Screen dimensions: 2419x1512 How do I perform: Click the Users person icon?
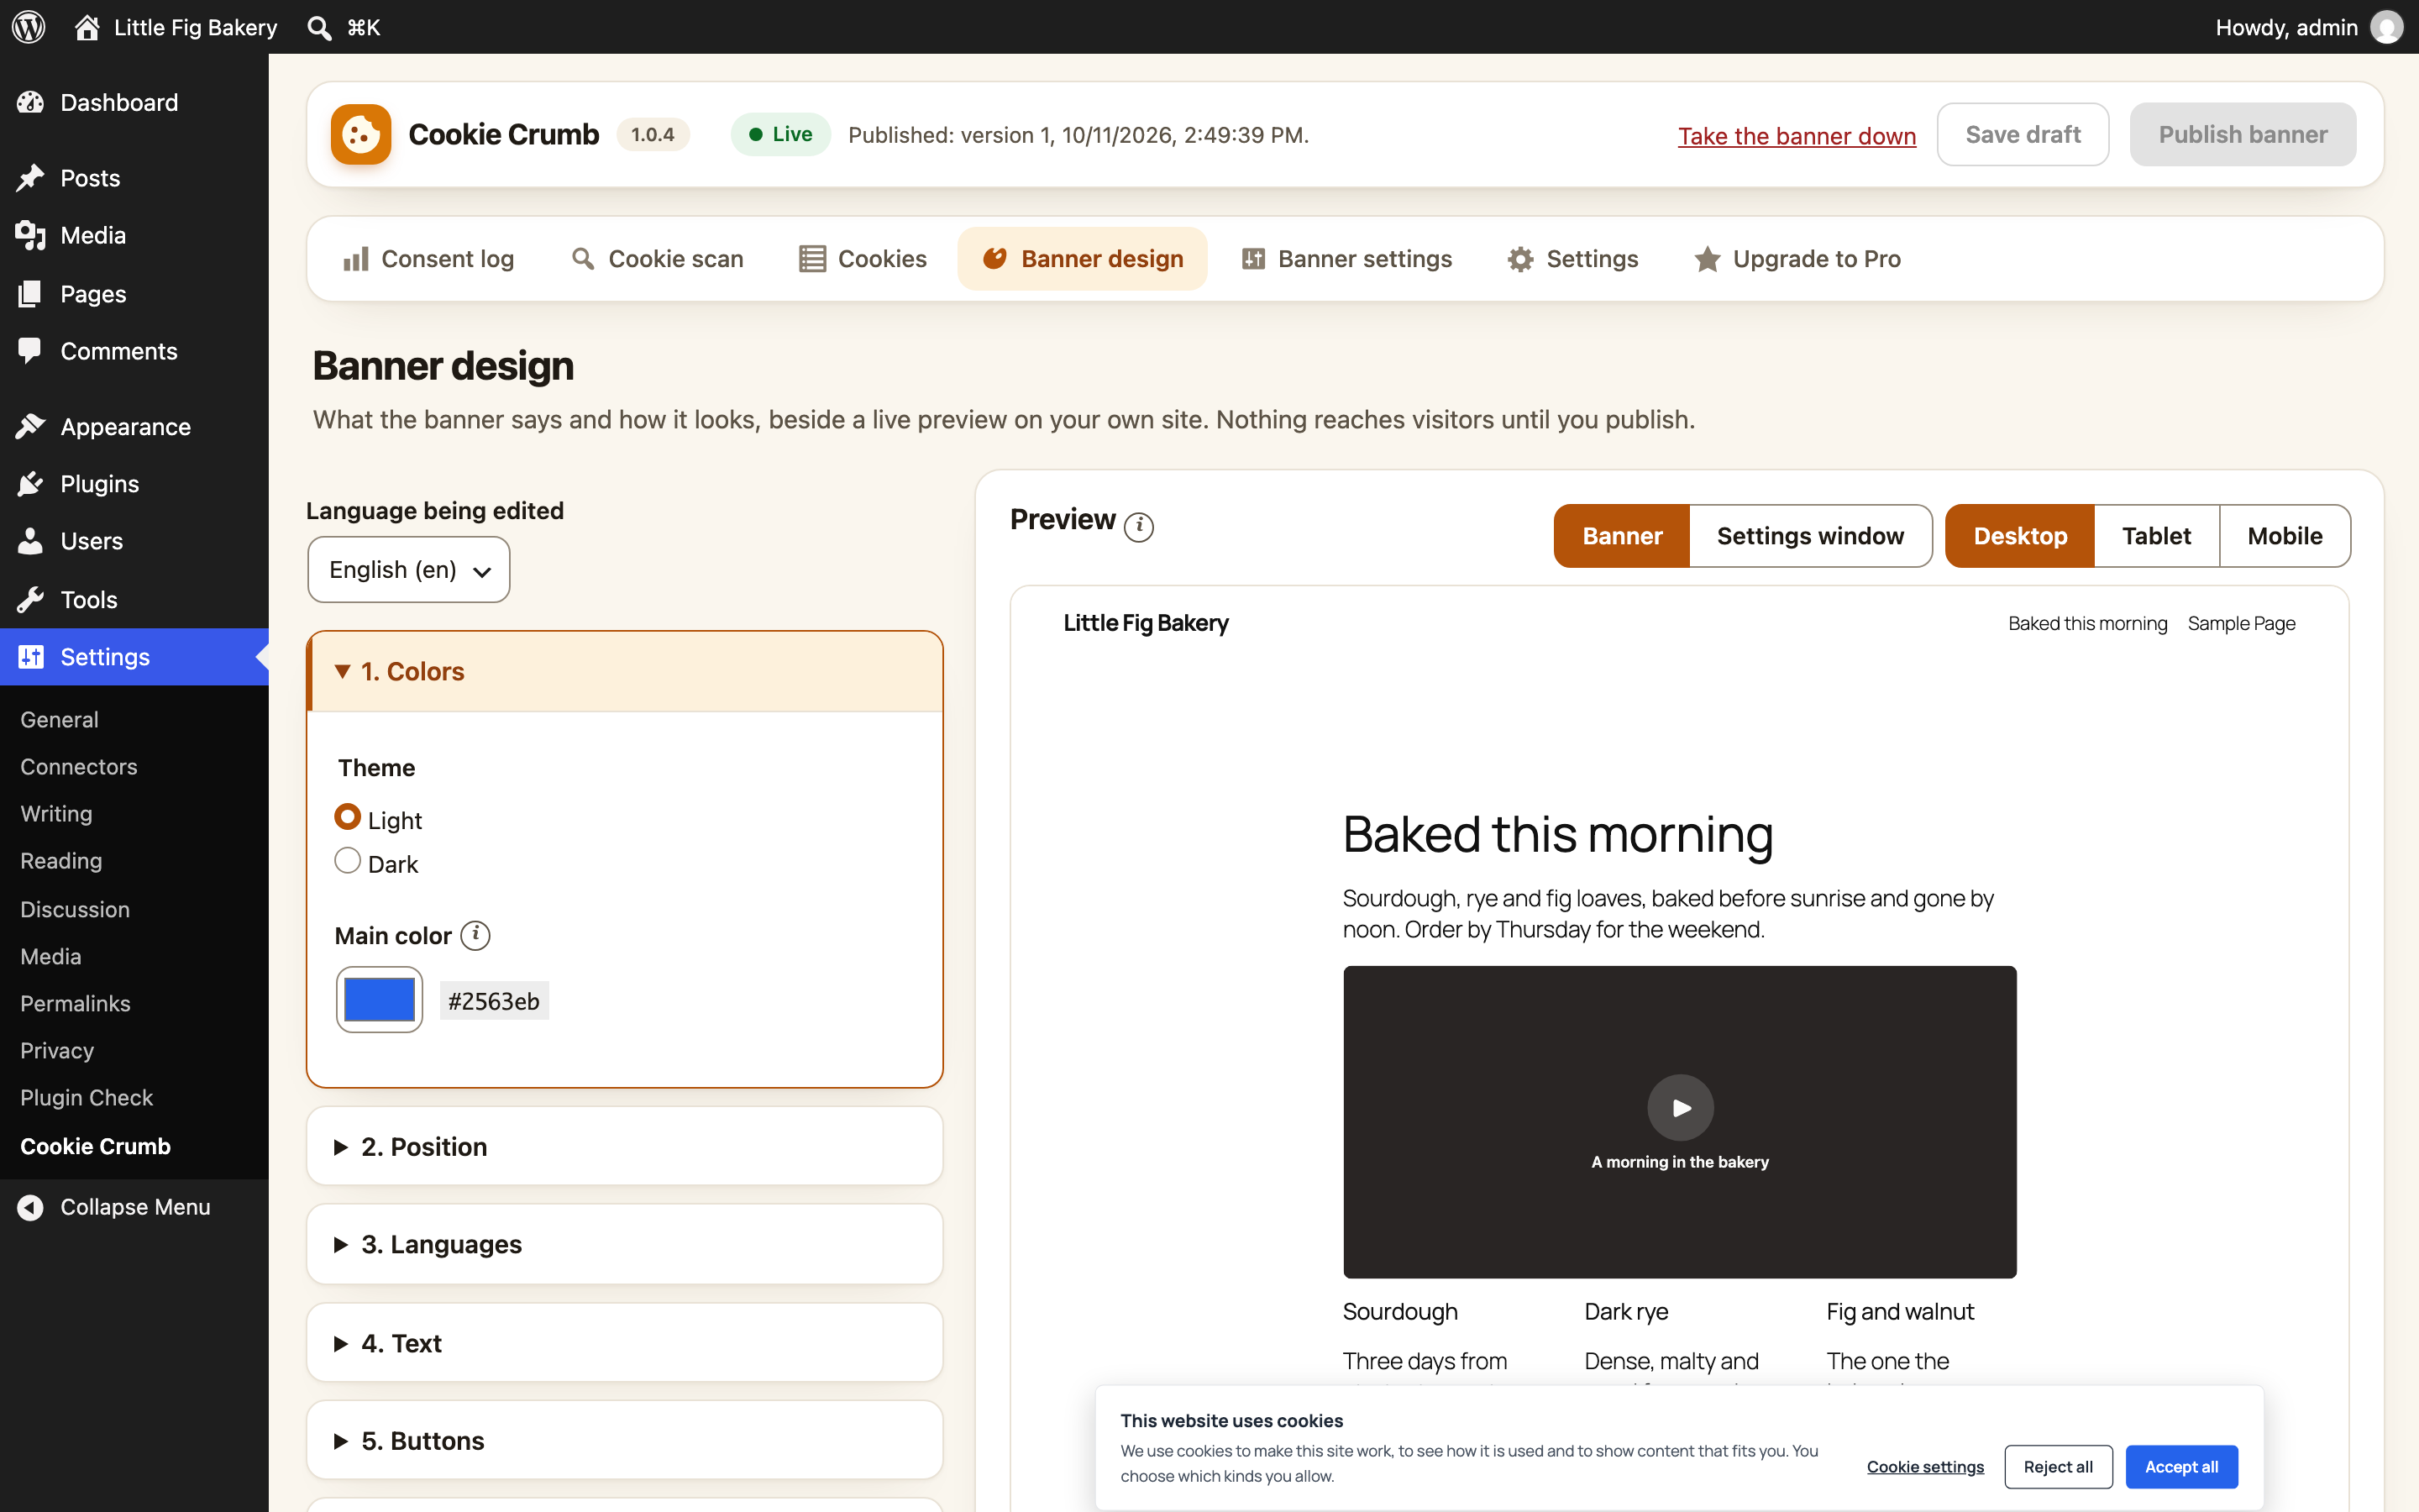30,541
